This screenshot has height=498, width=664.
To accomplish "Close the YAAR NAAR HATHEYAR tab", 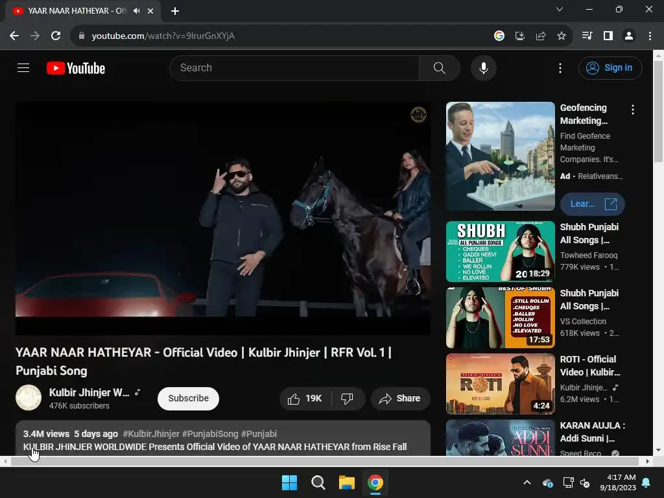I will [x=150, y=11].
